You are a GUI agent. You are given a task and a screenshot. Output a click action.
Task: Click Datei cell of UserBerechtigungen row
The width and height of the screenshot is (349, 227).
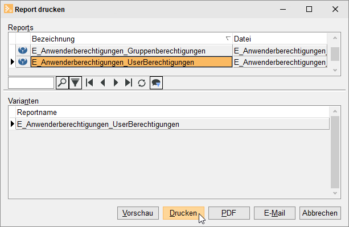[280, 62]
